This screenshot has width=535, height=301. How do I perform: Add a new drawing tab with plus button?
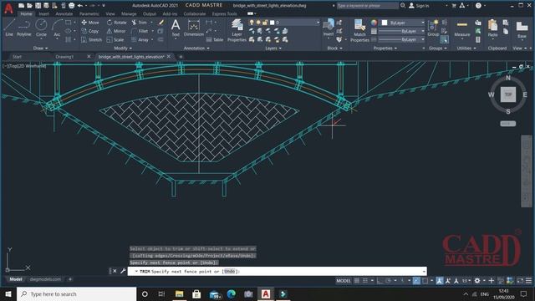[181, 57]
